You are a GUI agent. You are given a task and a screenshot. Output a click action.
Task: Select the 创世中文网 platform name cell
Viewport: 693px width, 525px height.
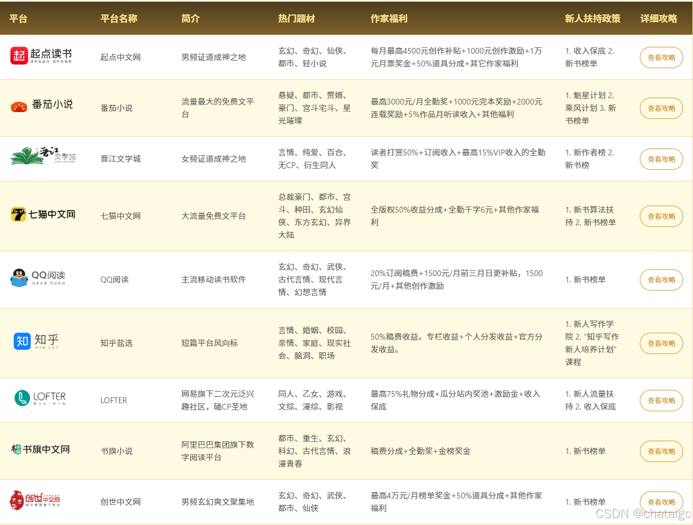(x=120, y=502)
